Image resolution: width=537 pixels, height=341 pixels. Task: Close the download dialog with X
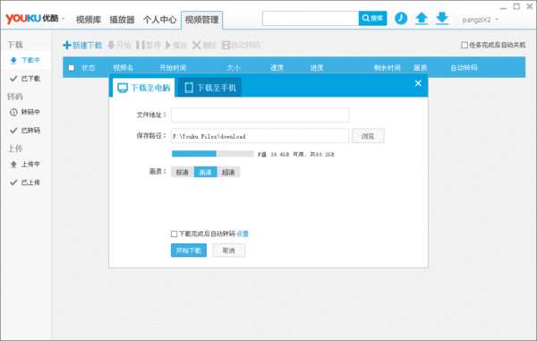point(418,83)
